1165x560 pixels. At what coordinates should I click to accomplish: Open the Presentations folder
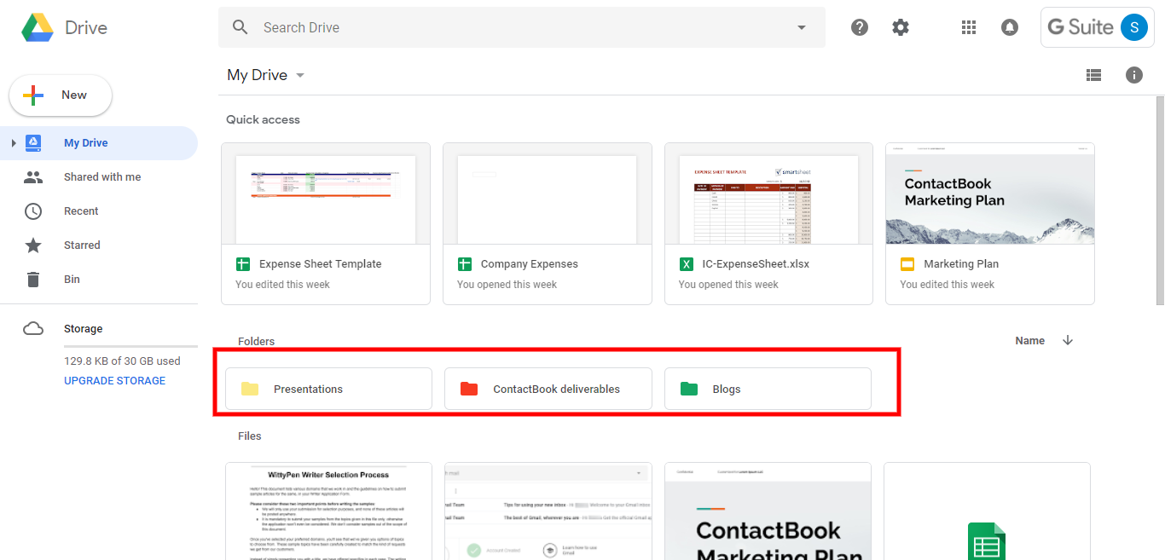pos(328,389)
